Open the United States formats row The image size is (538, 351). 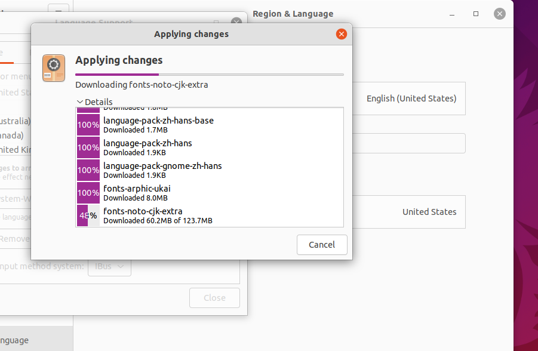408,212
